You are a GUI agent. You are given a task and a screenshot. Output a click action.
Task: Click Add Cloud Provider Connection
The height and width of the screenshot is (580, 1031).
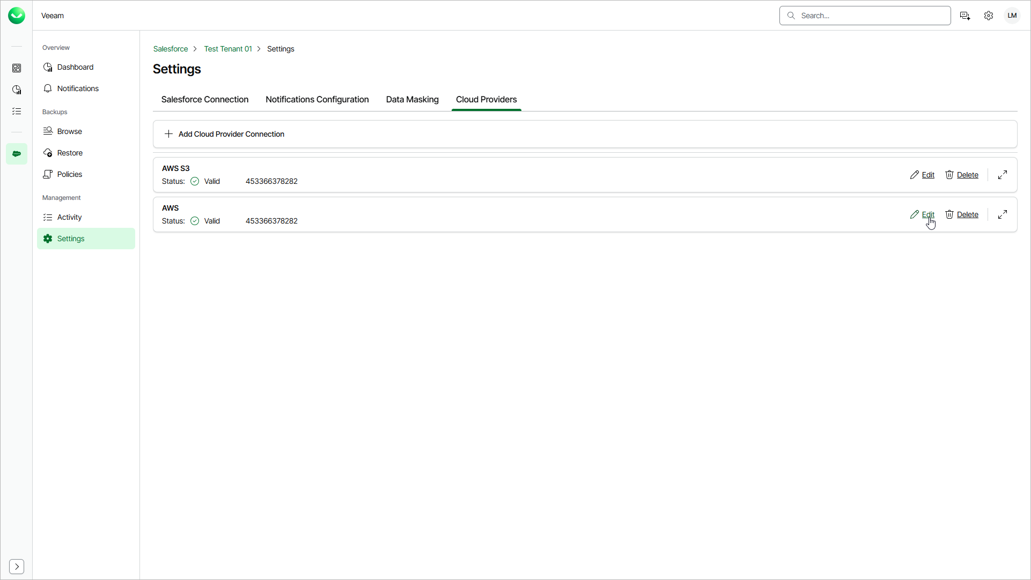click(585, 134)
